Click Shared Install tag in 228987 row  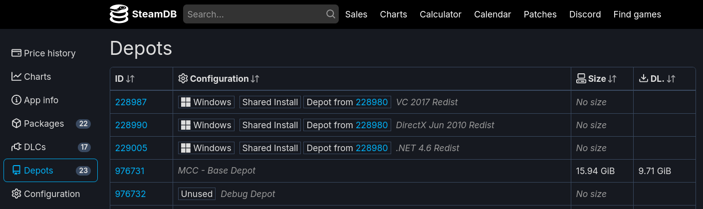(270, 102)
